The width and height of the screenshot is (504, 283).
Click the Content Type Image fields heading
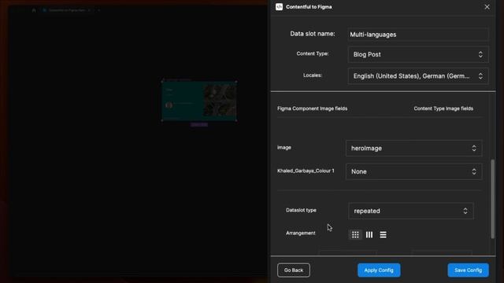[x=443, y=108]
